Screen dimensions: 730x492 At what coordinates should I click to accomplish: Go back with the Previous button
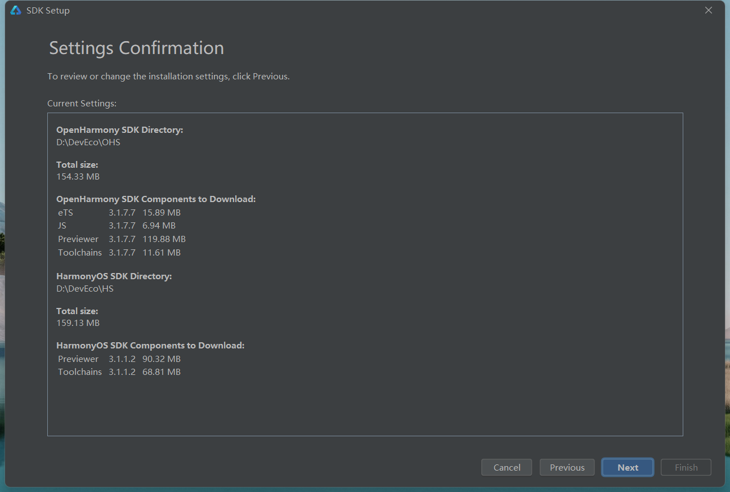click(x=567, y=467)
